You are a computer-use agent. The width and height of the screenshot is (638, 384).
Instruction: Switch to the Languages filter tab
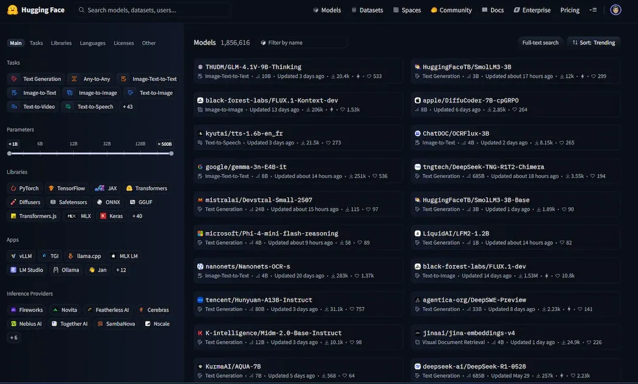(92, 43)
